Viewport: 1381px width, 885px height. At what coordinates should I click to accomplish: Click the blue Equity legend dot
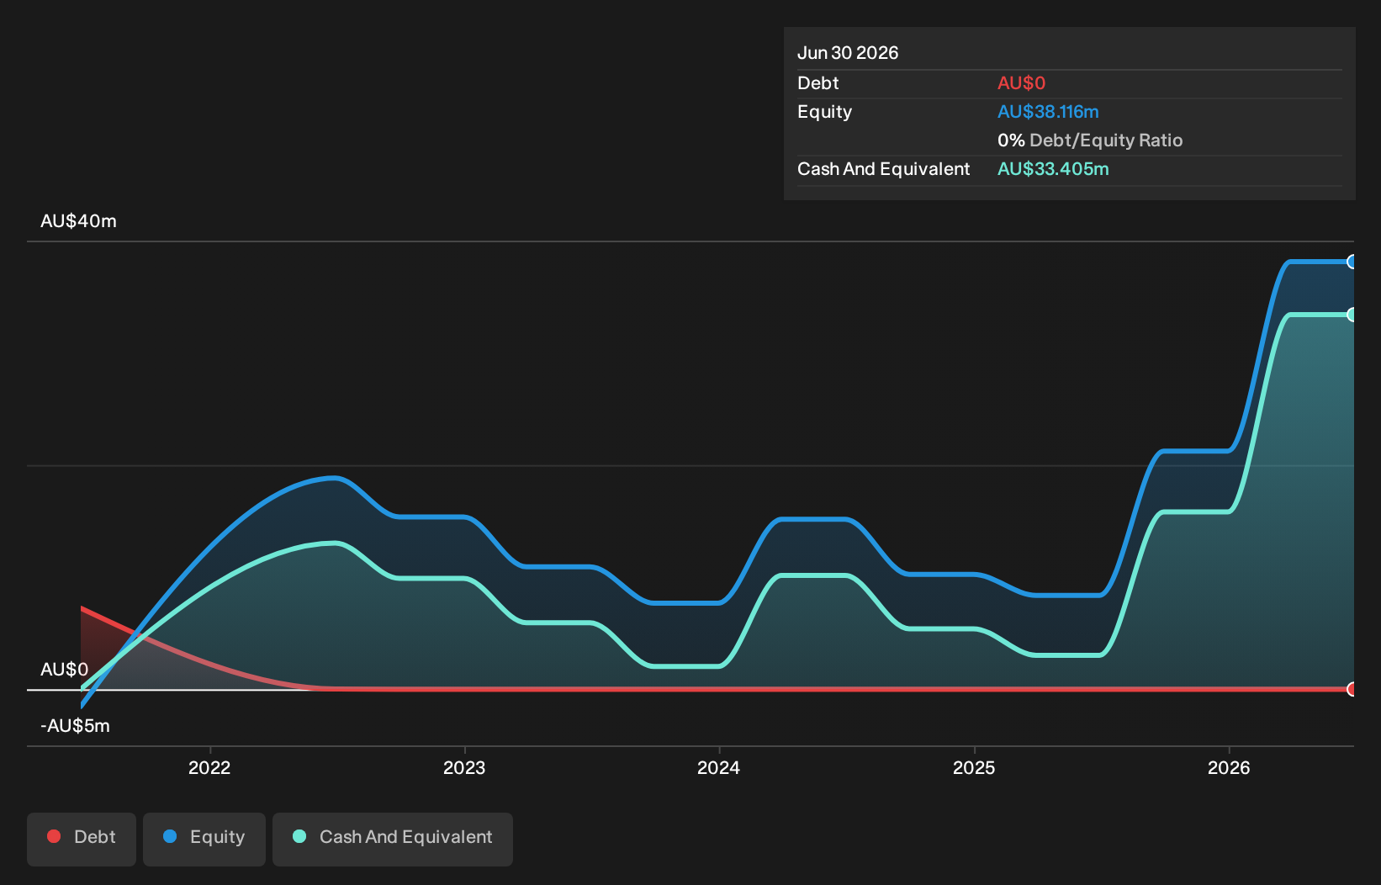[170, 836]
